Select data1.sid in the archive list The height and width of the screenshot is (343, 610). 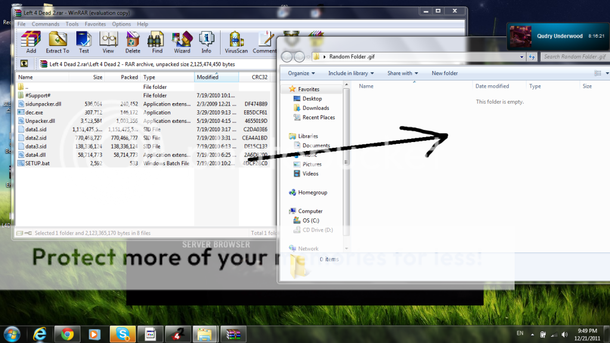(x=143, y=129)
